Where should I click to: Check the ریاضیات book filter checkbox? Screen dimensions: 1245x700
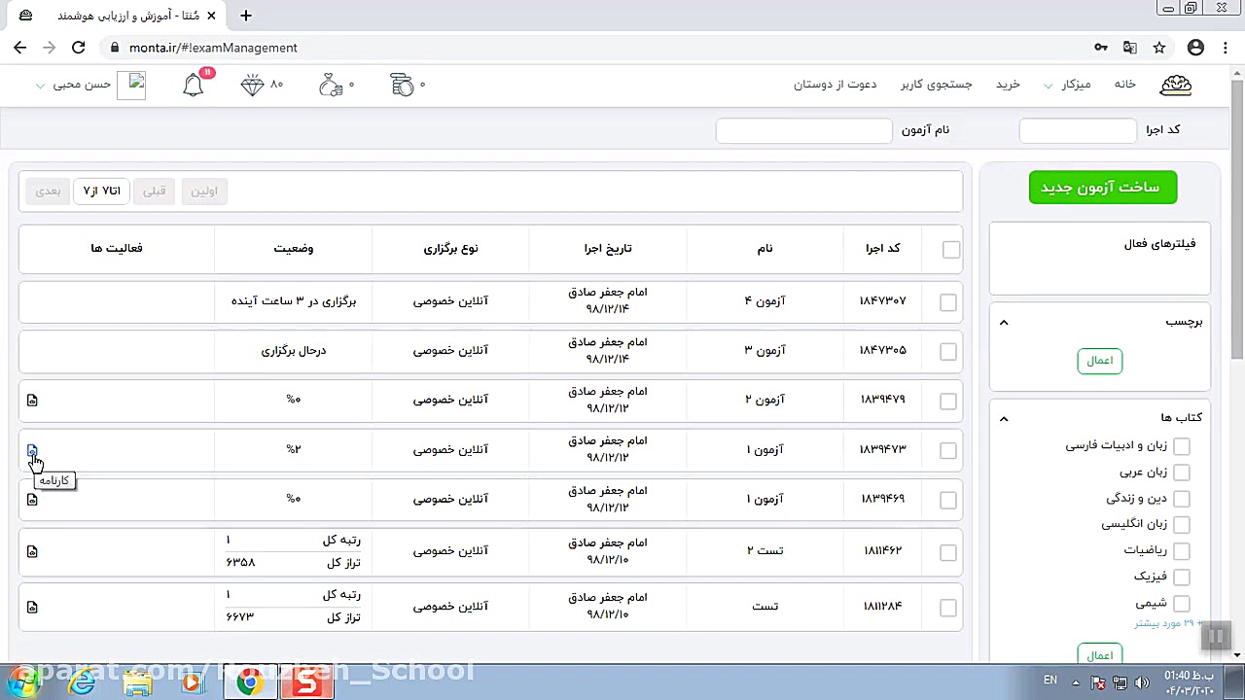pos(1182,550)
